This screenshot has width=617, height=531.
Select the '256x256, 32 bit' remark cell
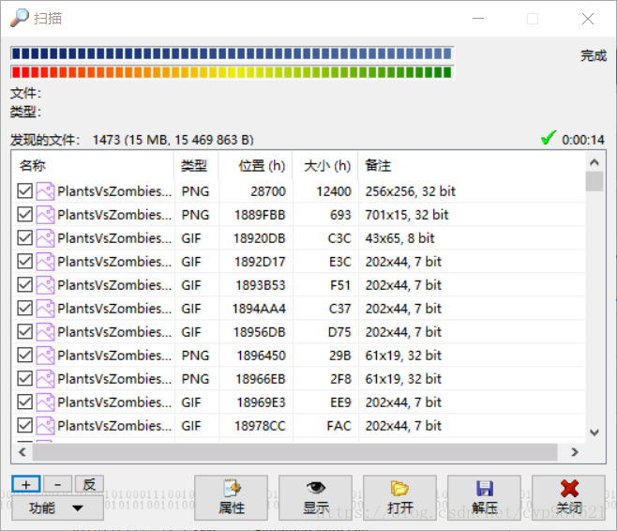tap(411, 191)
